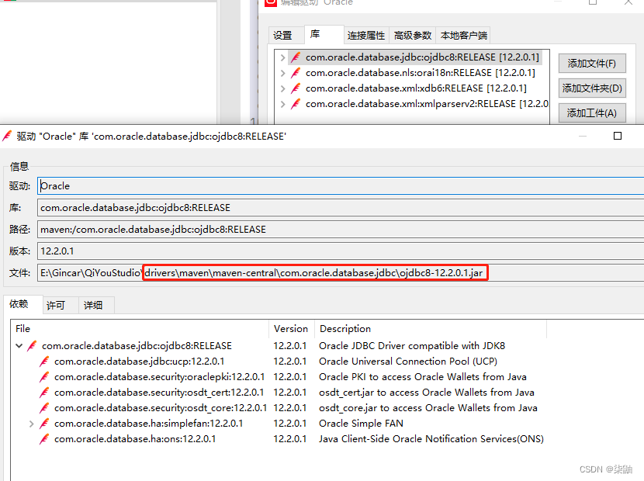This screenshot has width=644, height=481.
Task: Click the driver icon next to ojdbc8:RELEASE entry
Action: [296, 57]
